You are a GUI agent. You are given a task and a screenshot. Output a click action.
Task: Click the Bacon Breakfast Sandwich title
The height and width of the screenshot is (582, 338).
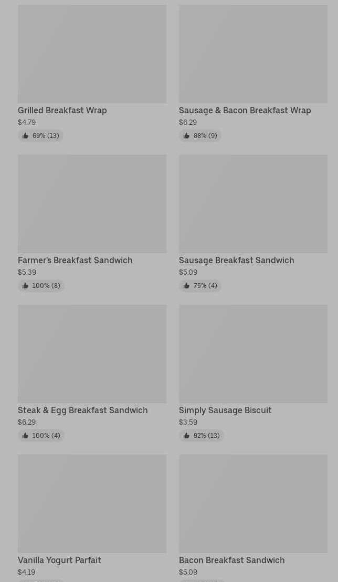point(231,561)
